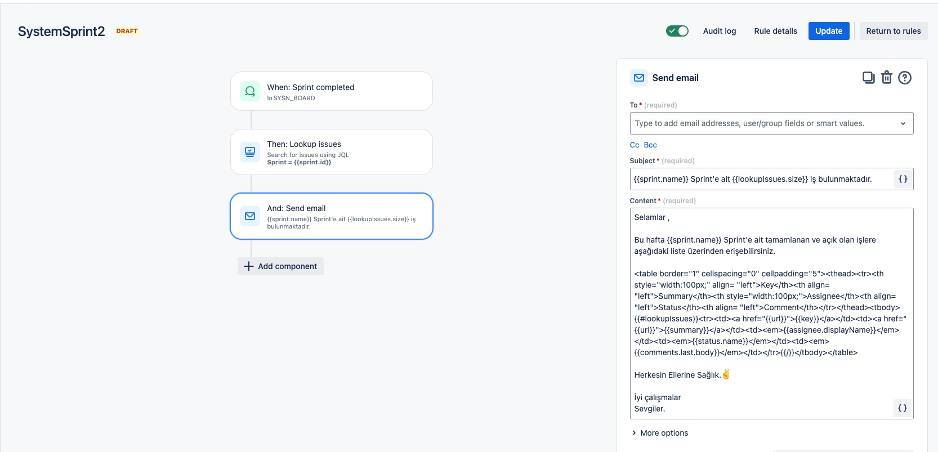This screenshot has width=938, height=452.
Task: Open help for Send email action
Action: 905,78
